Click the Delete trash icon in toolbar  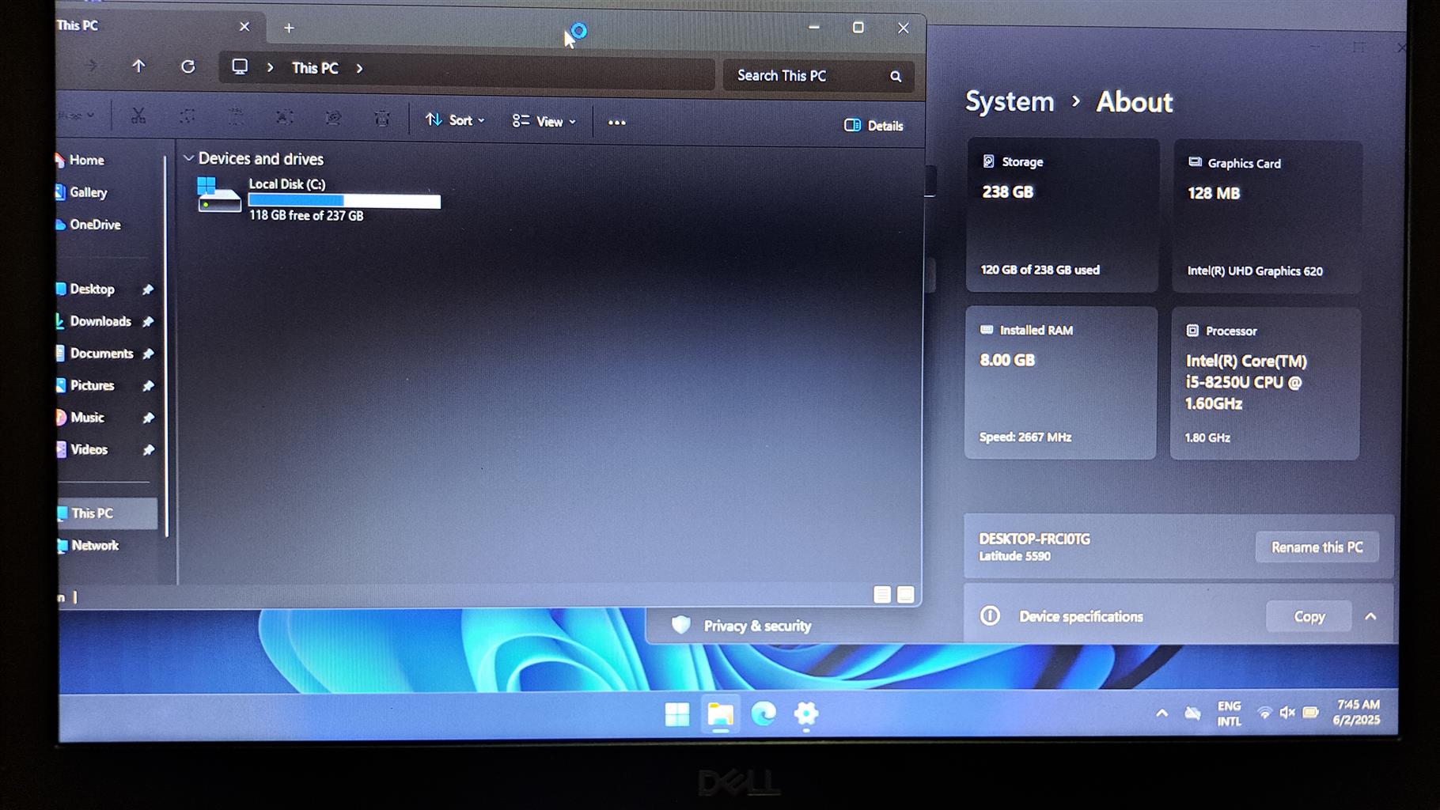point(382,119)
